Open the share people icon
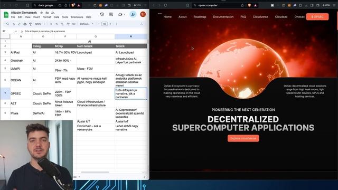Screen dimensions: 338x190 click(133, 14)
